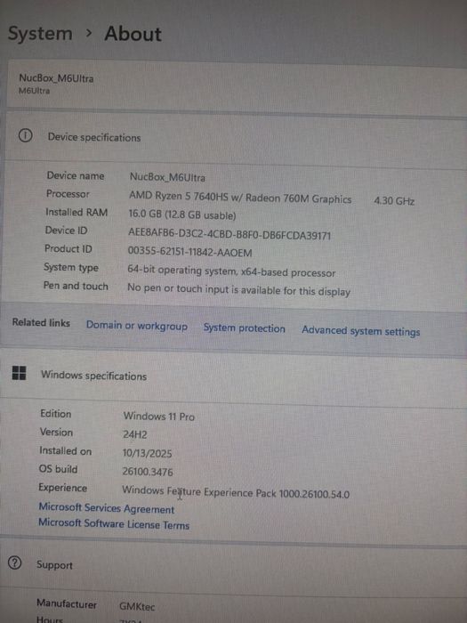
Task: Select the Device ID value starting AEE8AFB6
Action: pyautogui.click(x=229, y=234)
